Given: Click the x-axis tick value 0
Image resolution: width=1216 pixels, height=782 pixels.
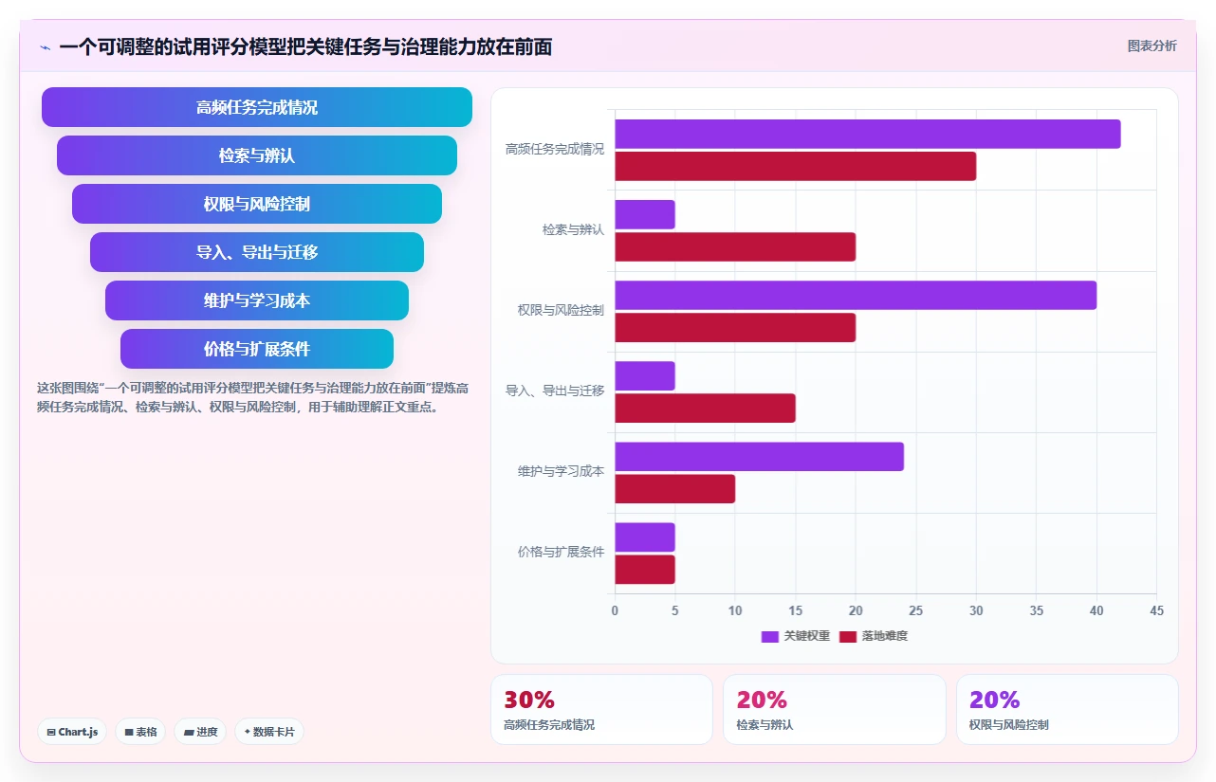Looking at the screenshot, I should pyautogui.click(x=615, y=610).
